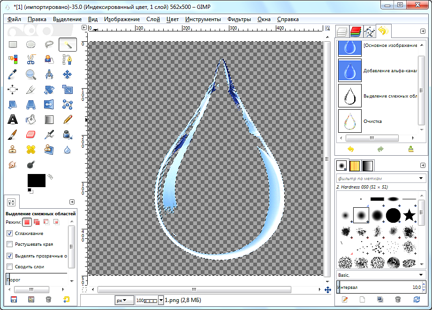Open the px units dropdown
Image resolution: width=432 pixels, height=310 pixels.
[x=122, y=300]
